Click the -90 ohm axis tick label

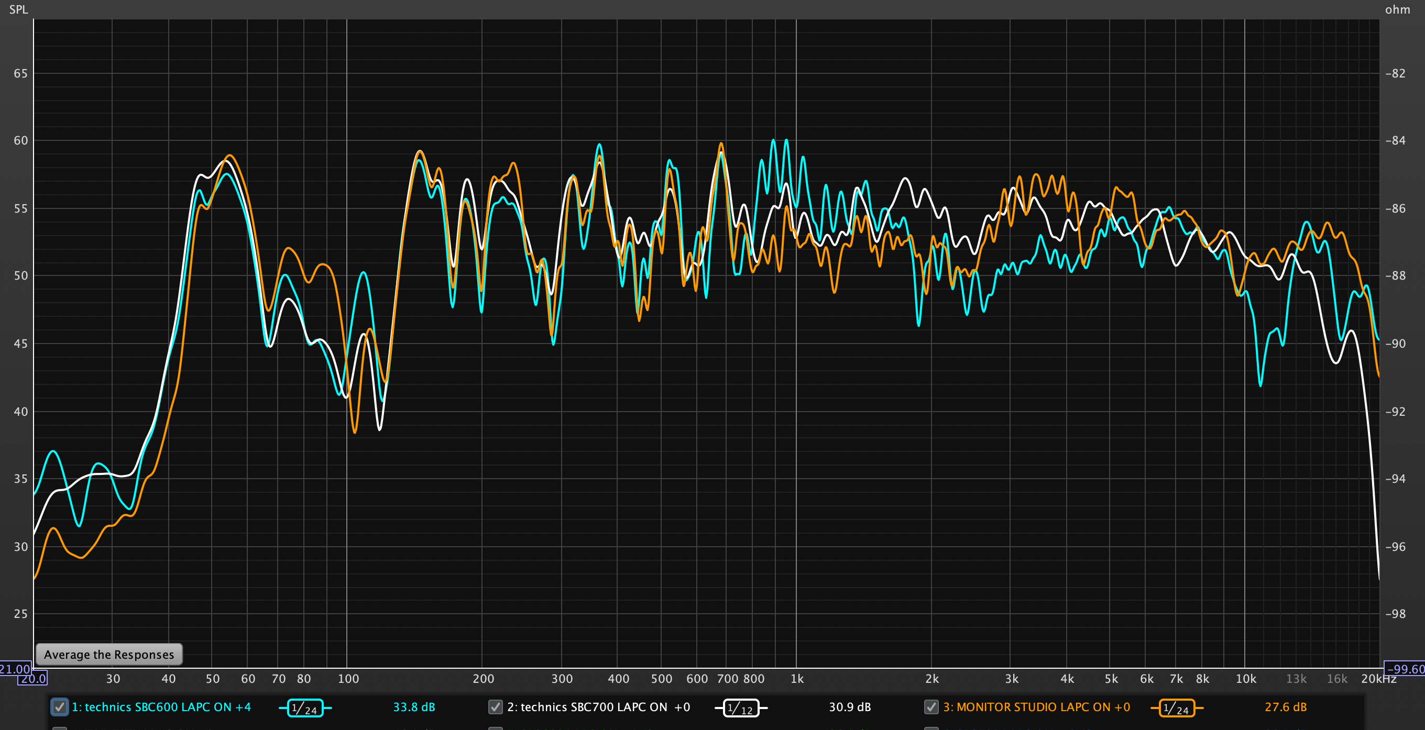coord(1395,344)
